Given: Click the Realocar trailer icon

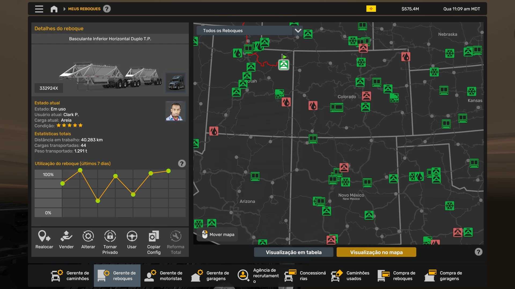Looking at the screenshot, I should pos(44,236).
